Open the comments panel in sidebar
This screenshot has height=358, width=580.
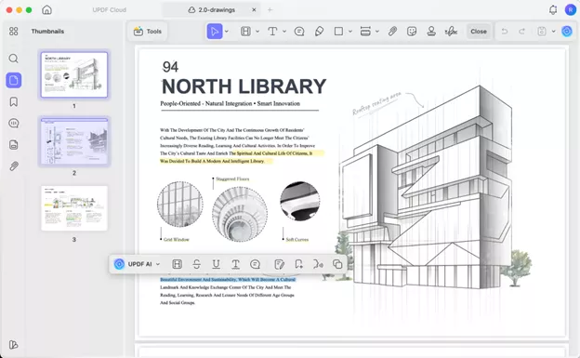pyautogui.click(x=14, y=124)
